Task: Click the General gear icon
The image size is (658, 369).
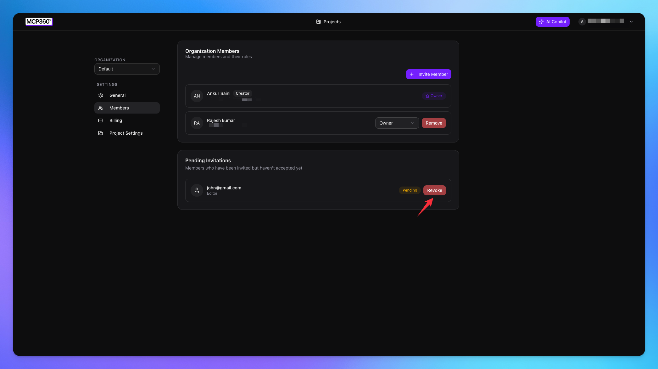Action: pos(101,95)
